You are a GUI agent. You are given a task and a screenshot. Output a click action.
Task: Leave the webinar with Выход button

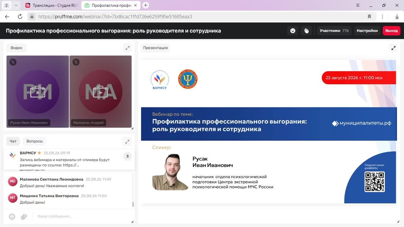point(391,31)
